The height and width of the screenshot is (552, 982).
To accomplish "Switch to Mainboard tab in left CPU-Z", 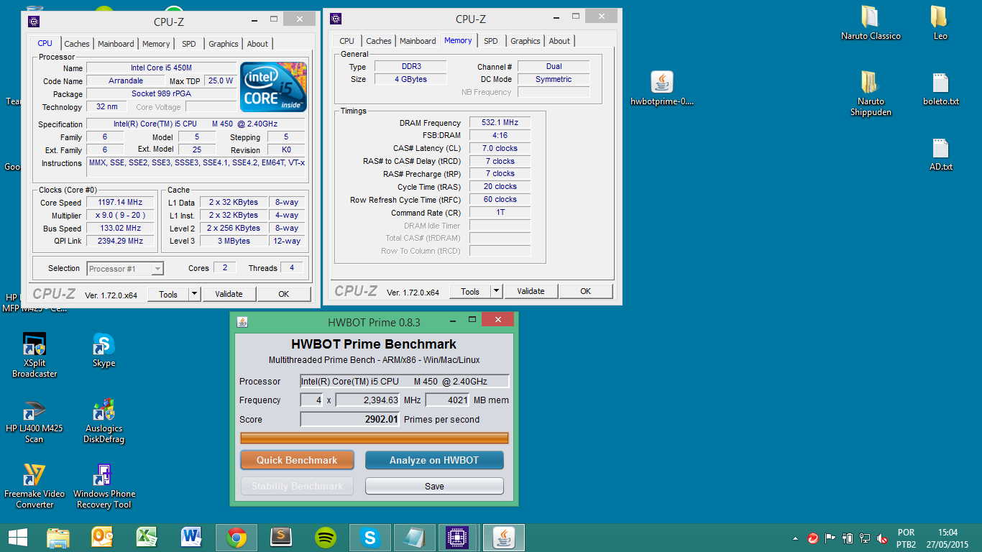I will pos(116,44).
